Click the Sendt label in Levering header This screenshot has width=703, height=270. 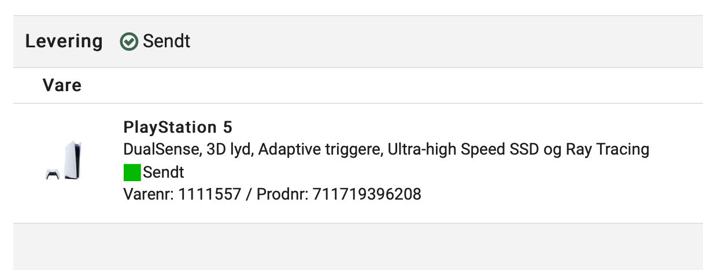coord(166,42)
